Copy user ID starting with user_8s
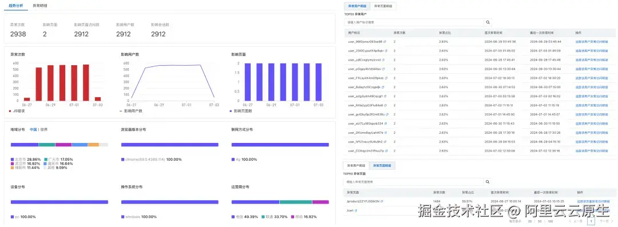Image resolution: width=618 pixels, height=227 pixels. click(382, 87)
